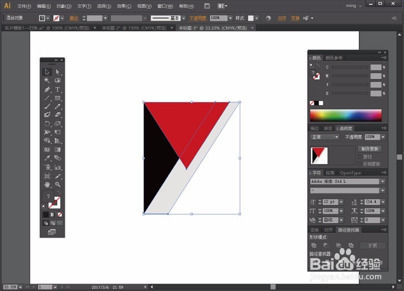Choose the Gradient tool
Image resolution: width=404 pixels, height=291 pixels.
click(x=57, y=150)
